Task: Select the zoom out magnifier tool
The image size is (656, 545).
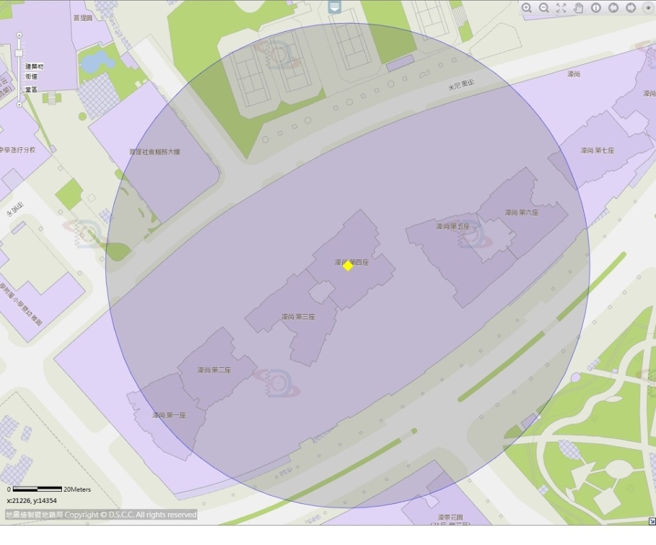Action: click(x=544, y=7)
